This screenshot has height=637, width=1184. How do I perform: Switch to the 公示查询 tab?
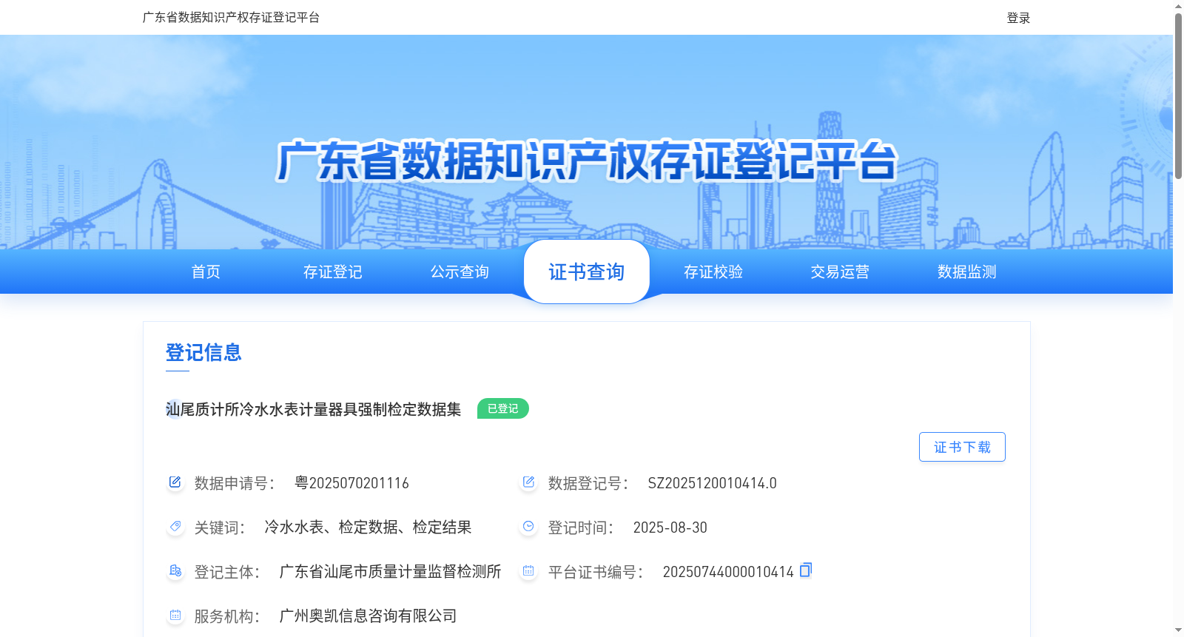460,272
